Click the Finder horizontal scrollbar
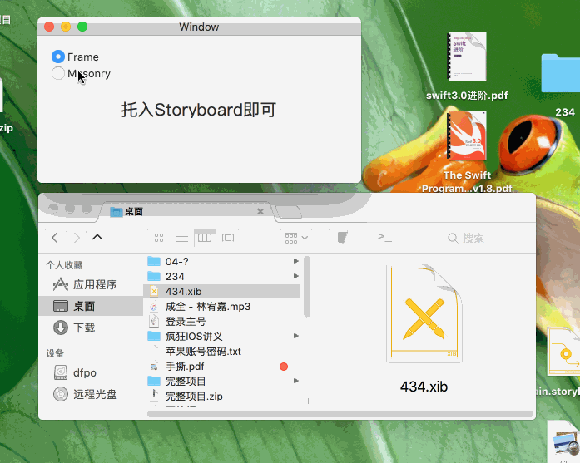Screen dimensions: 580x463 tap(340, 414)
